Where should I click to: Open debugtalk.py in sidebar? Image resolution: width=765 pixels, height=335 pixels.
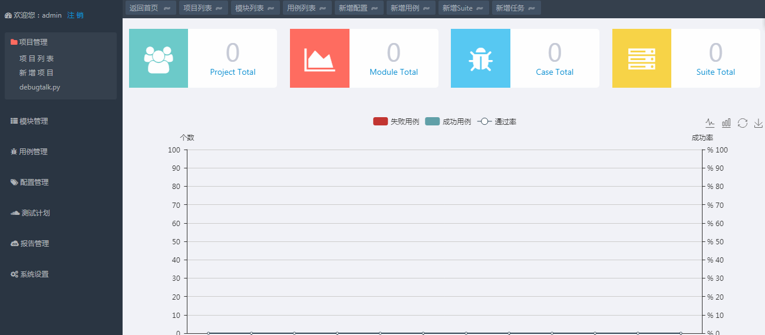(x=39, y=87)
